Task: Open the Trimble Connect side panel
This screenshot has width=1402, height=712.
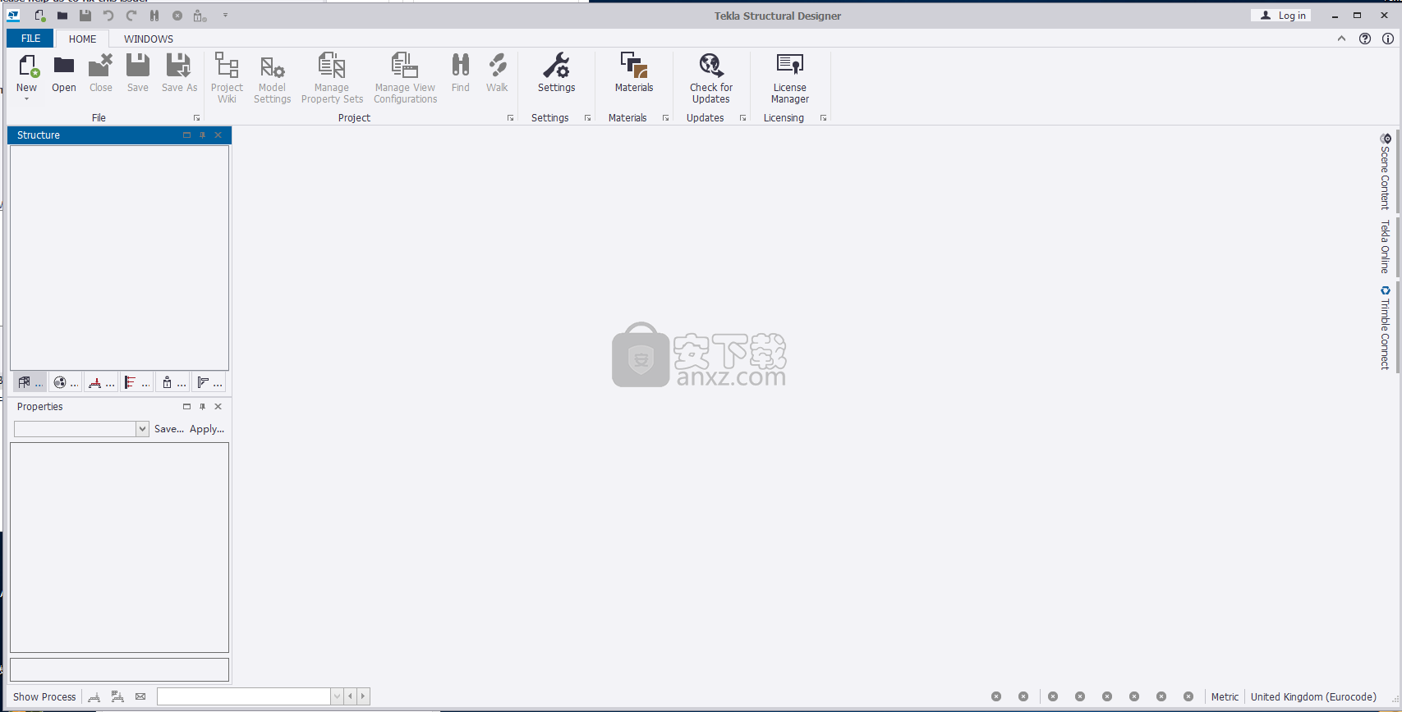Action: point(1386,326)
